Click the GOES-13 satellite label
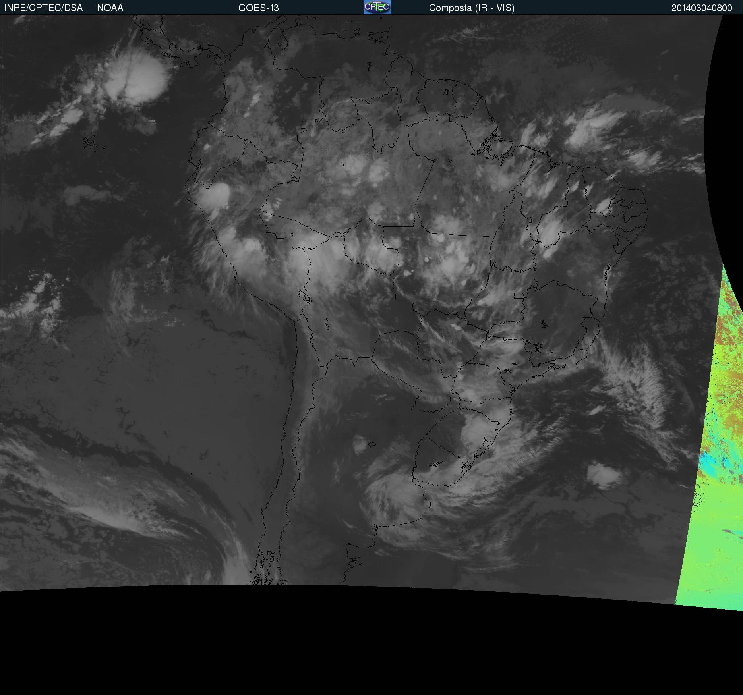 point(258,8)
